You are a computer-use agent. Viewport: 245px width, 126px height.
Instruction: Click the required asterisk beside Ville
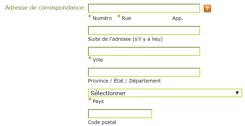click(x=90, y=58)
